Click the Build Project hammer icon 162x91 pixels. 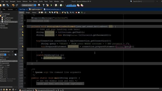click(x=44, y=5)
